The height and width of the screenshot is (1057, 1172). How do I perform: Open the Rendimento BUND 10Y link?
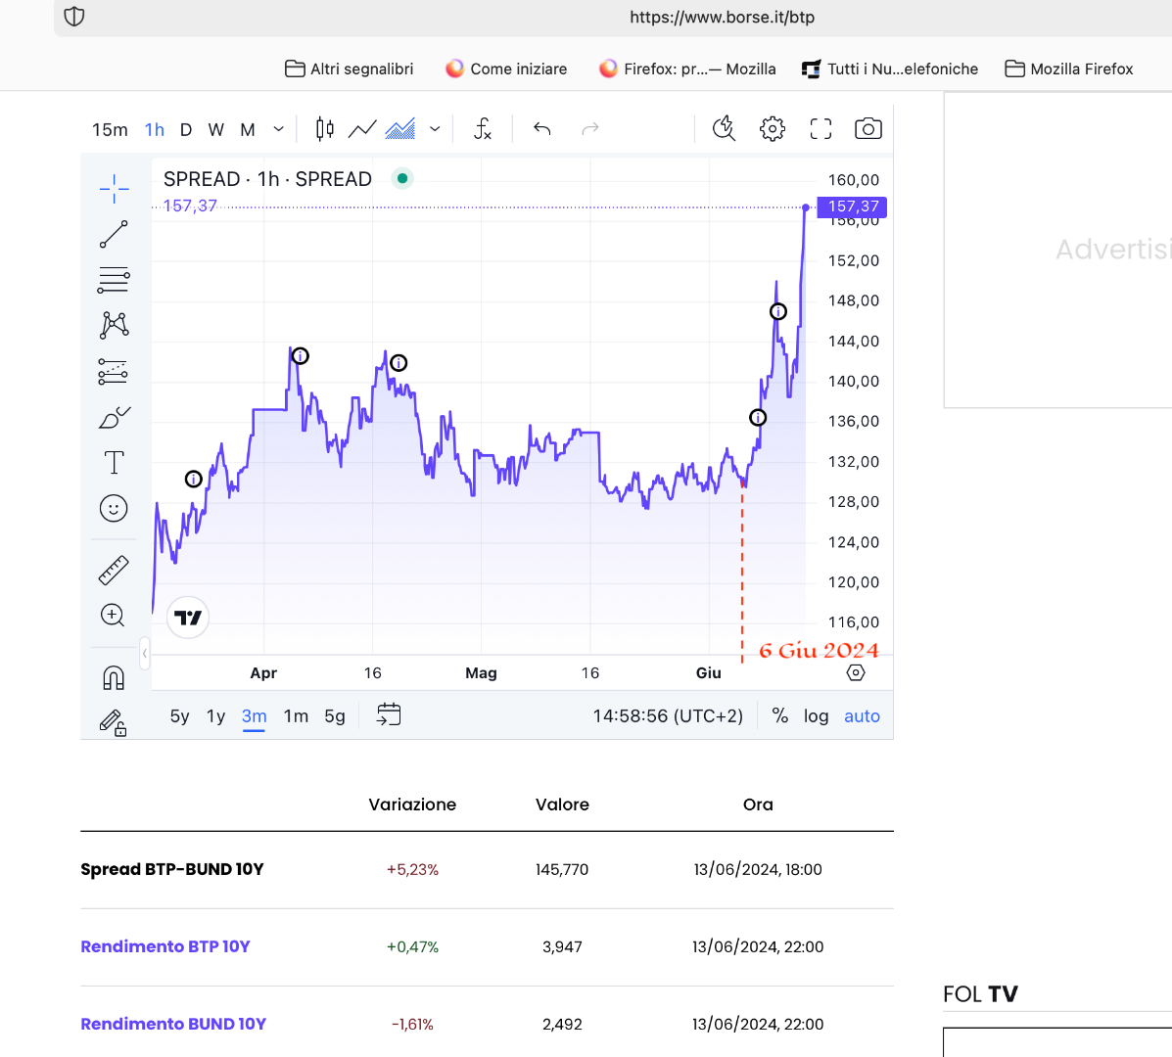(x=173, y=1024)
